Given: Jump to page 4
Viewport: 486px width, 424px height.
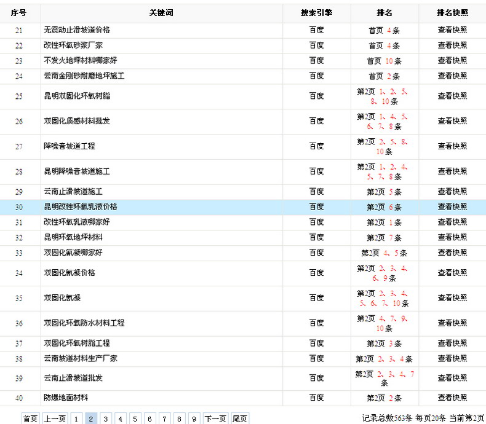Looking at the screenshot, I should coord(120,418).
